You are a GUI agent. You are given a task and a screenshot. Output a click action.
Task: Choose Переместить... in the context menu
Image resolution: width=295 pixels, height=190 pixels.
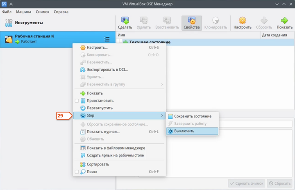[x=120, y=62]
